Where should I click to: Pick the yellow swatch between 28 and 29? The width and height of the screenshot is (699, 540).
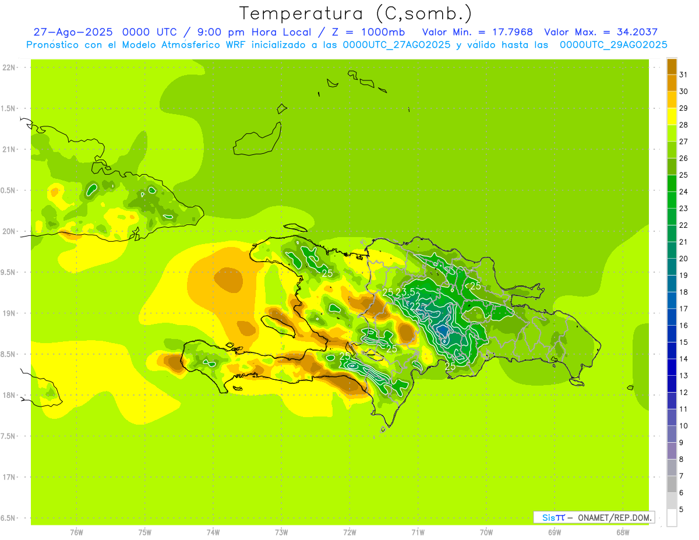click(672, 117)
